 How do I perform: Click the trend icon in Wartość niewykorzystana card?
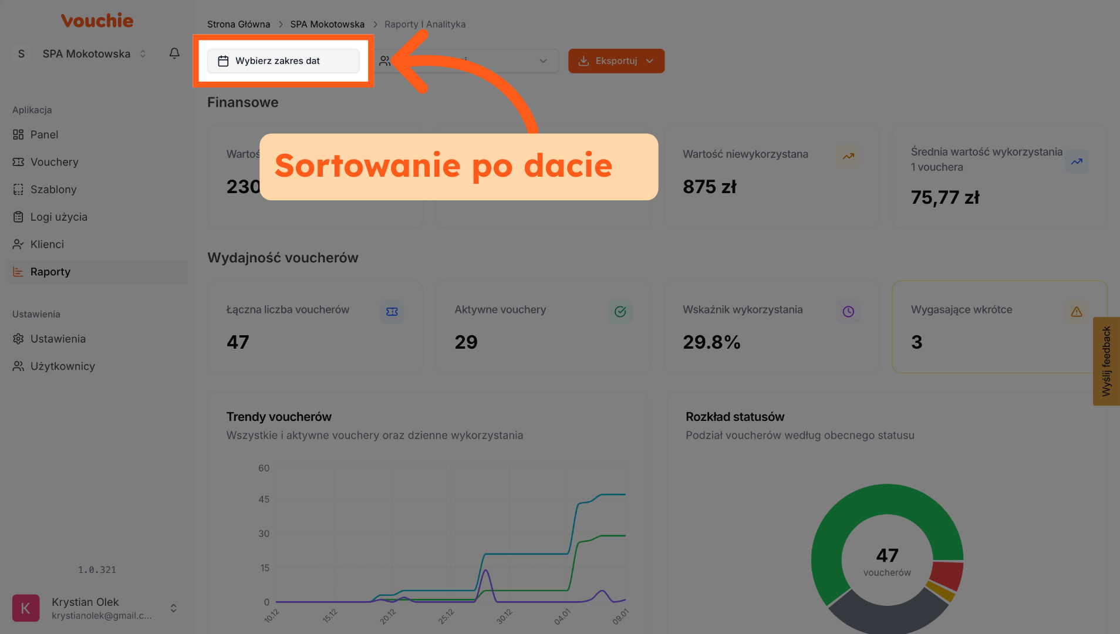coord(848,156)
